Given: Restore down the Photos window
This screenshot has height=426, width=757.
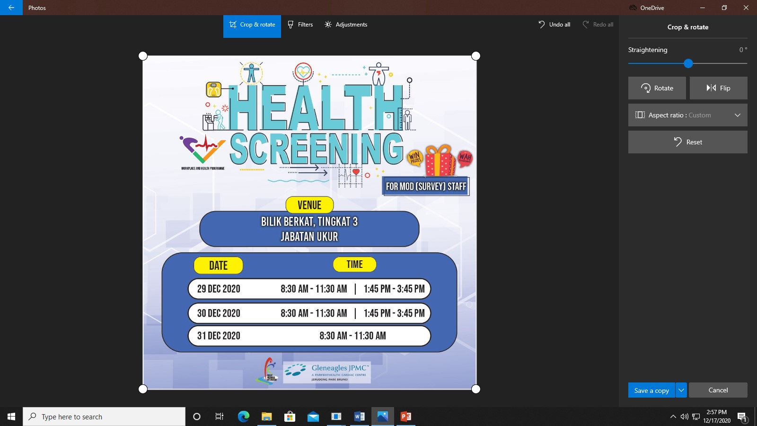Looking at the screenshot, I should pos(724,8).
